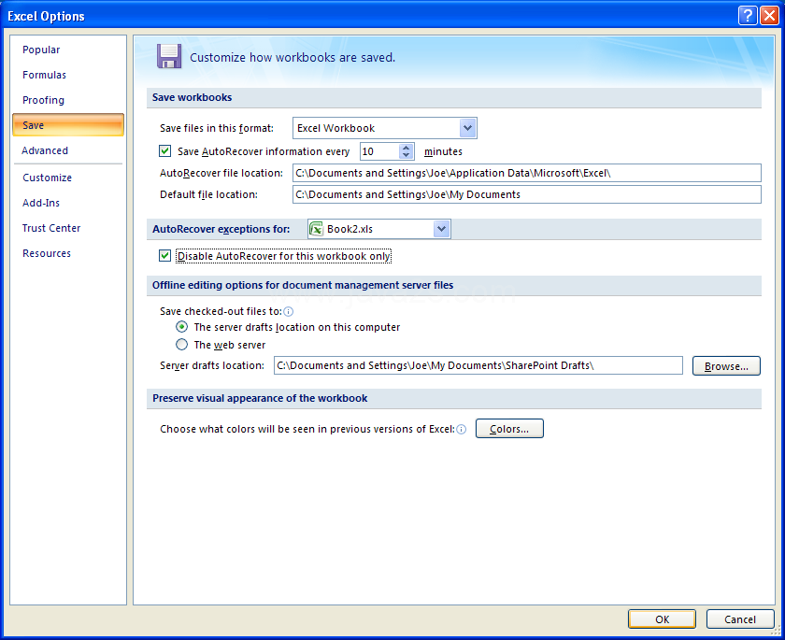This screenshot has width=785, height=640.
Task: Confirm settings with OK button
Action: [662, 619]
